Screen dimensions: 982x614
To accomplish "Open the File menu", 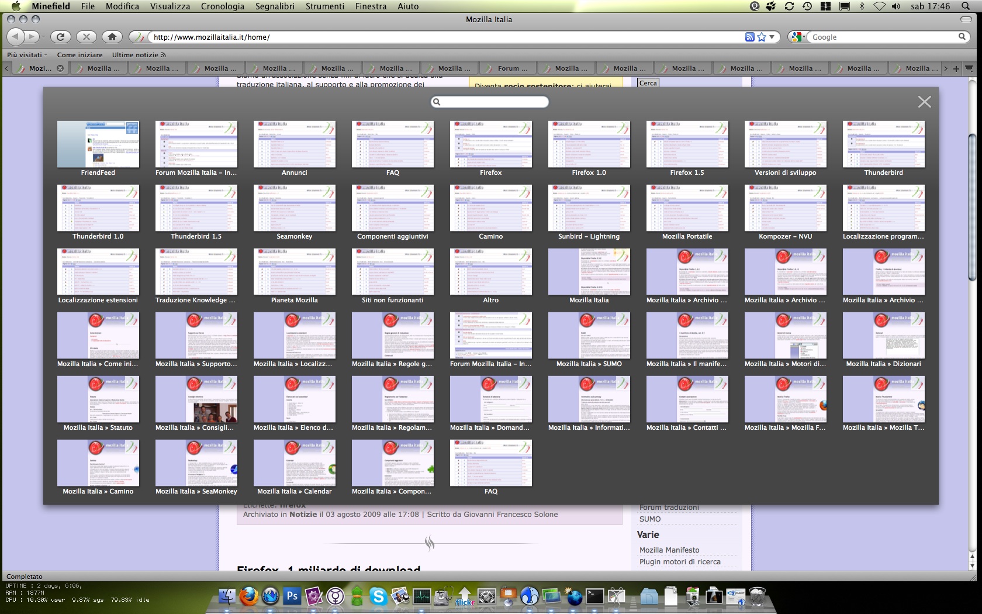I will (88, 6).
